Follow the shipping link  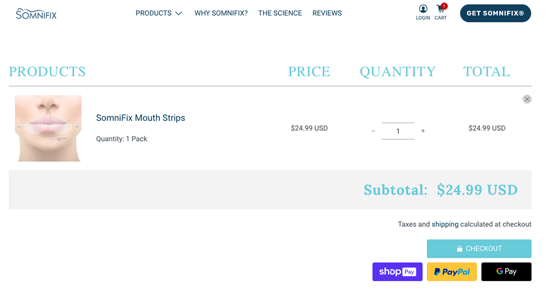(x=445, y=224)
